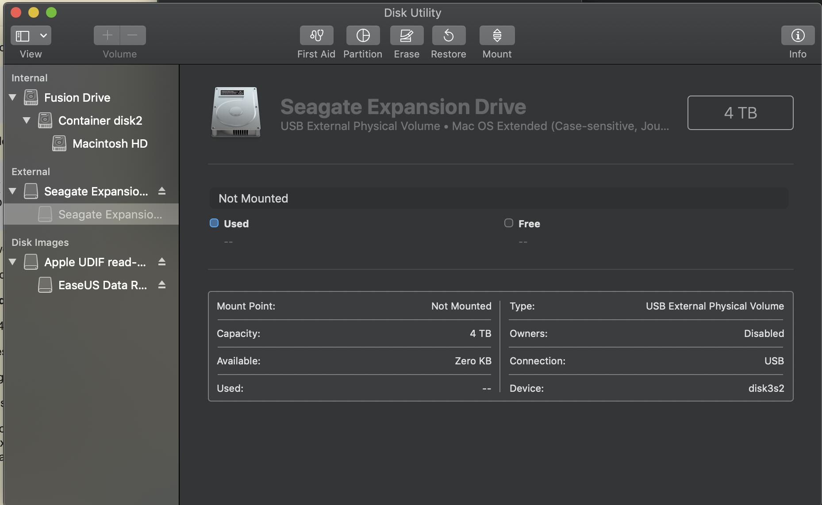Collapse the Seagate Expansion Drive entry
Viewport: 822px width, 505px height.
pyautogui.click(x=13, y=191)
